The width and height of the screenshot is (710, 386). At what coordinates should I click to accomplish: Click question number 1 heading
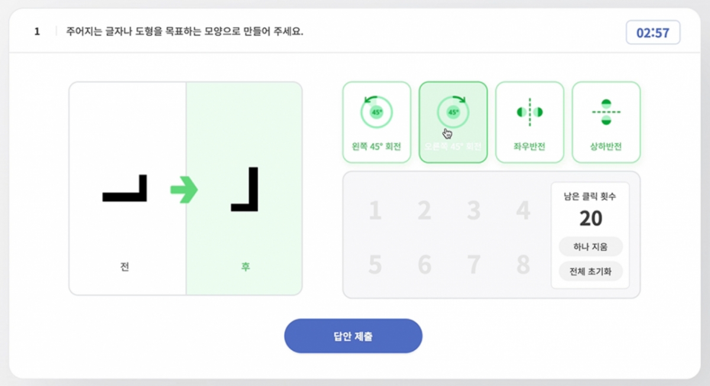[37, 32]
